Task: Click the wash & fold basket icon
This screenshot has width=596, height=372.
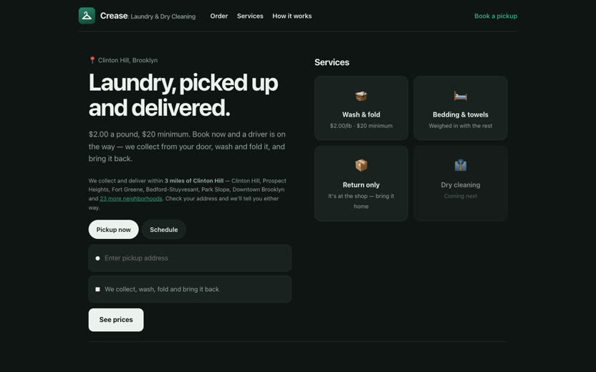Action: [x=361, y=96]
